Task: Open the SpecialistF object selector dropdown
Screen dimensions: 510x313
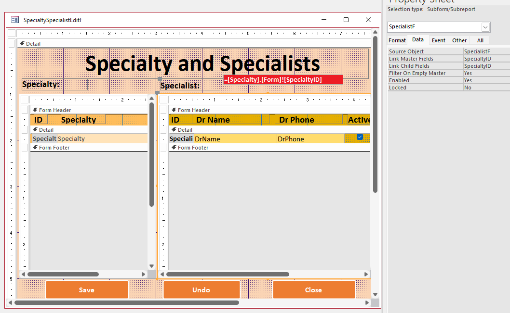Action: [485, 27]
